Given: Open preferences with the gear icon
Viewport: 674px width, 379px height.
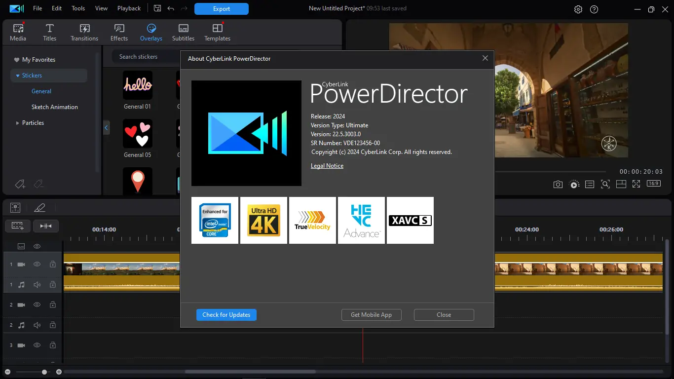Looking at the screenshot, I should click(578, 9).
